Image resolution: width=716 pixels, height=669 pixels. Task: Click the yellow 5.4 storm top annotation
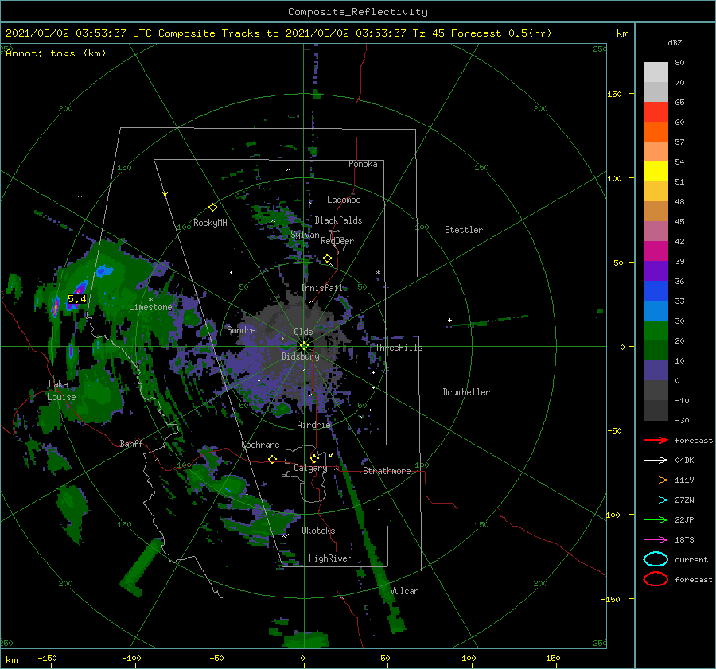coord(76,299)
